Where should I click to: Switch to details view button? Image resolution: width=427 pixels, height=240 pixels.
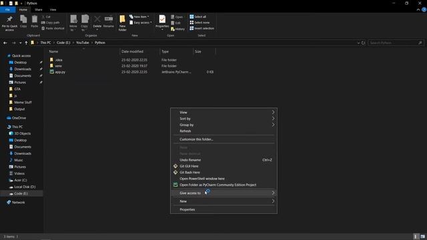[416, 237]
